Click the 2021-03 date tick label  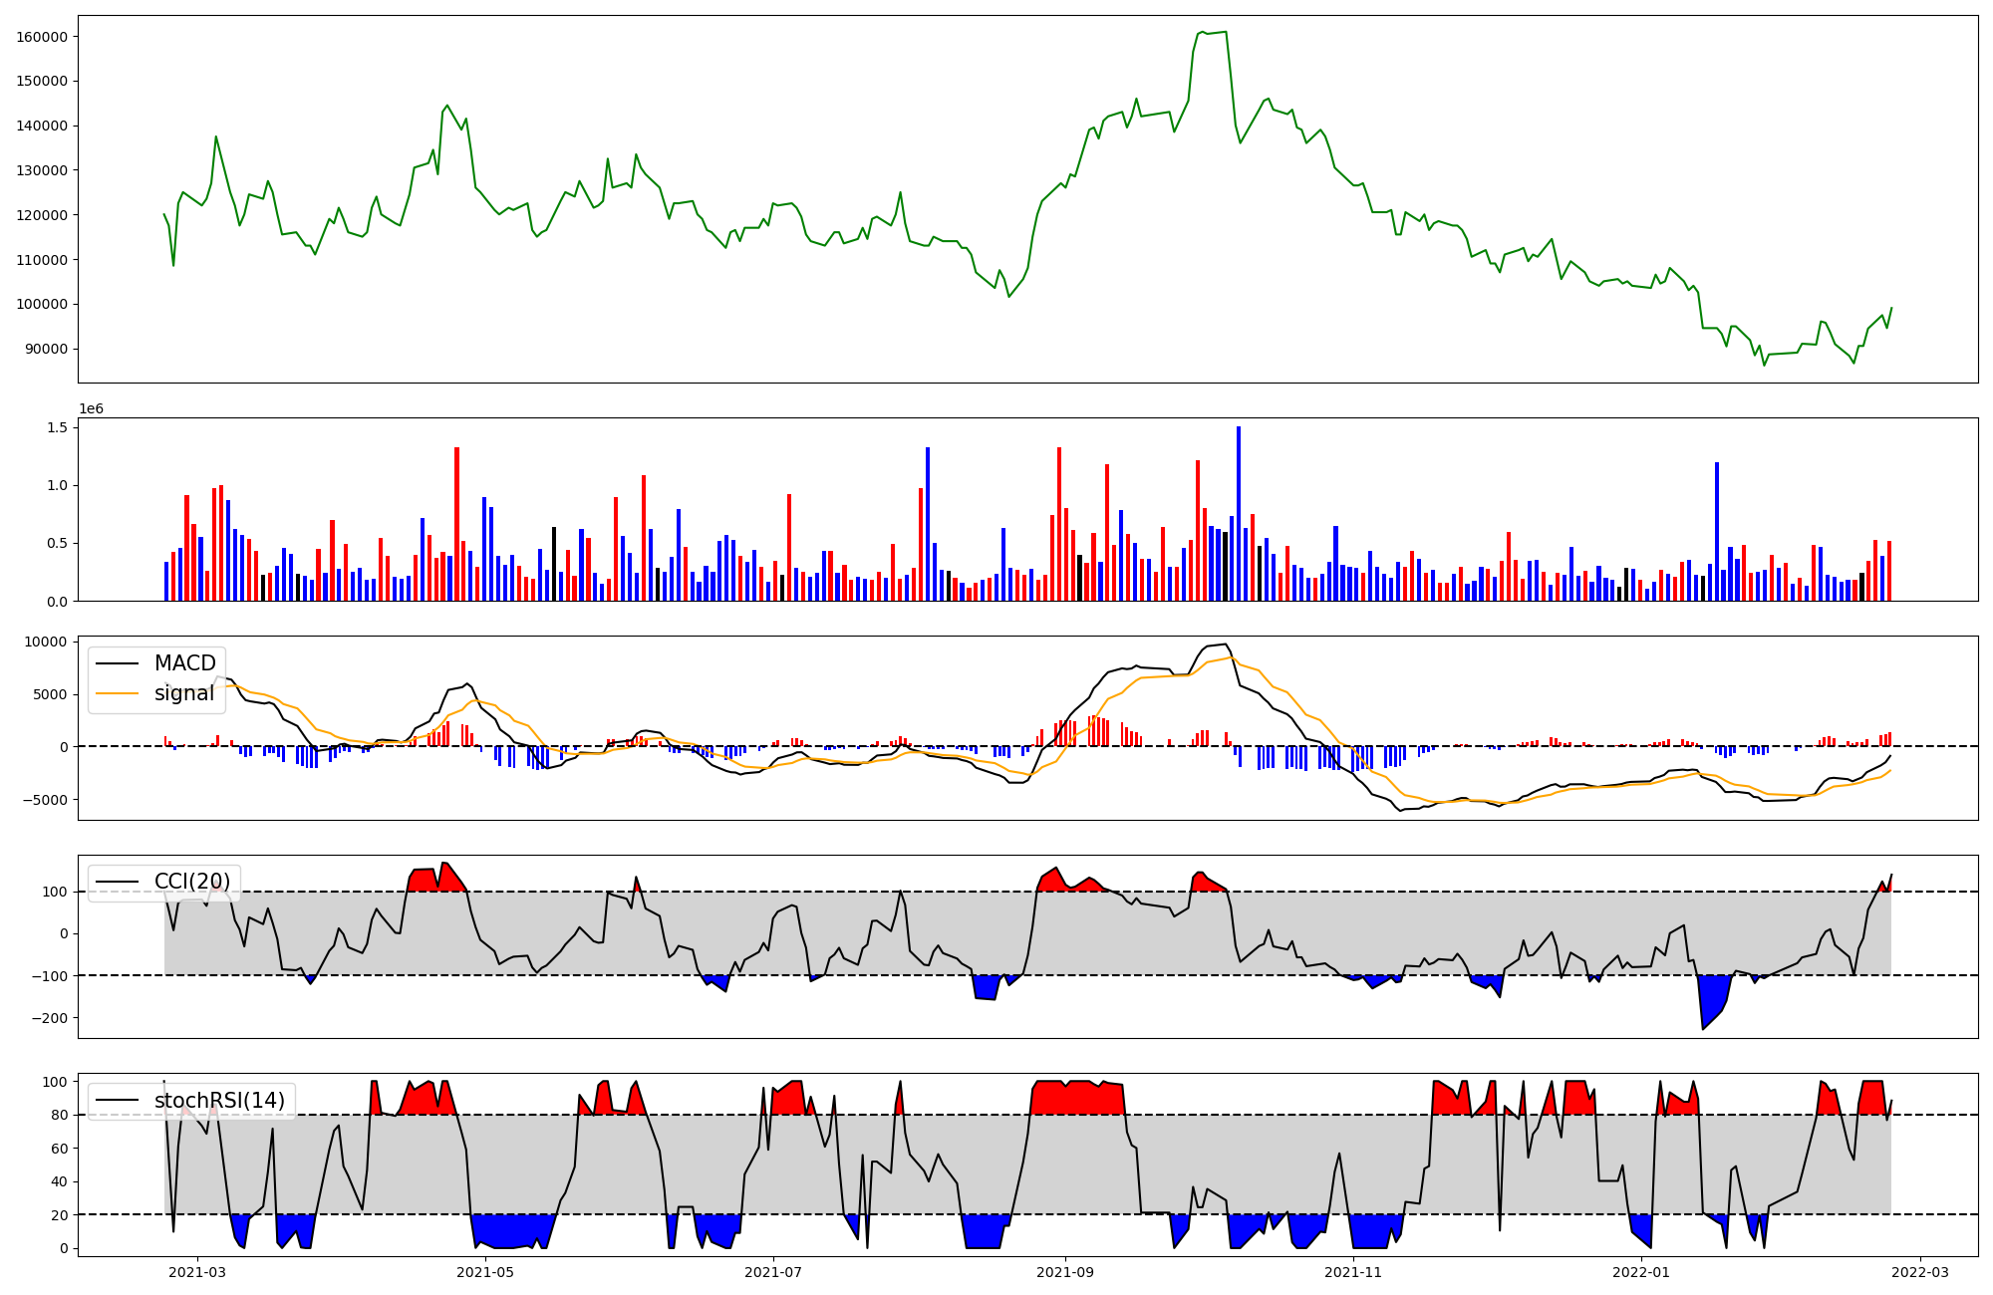tap(197, 1272)
